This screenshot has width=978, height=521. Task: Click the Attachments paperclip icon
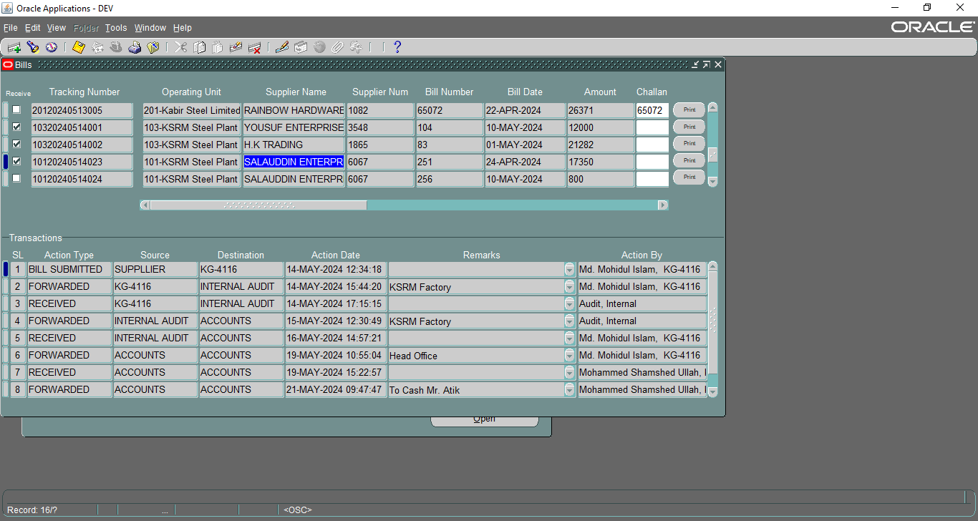(x=337, y=47)
